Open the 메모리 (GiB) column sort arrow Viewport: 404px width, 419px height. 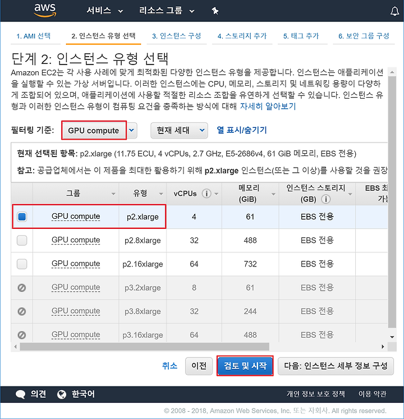[x=273, y=194]
